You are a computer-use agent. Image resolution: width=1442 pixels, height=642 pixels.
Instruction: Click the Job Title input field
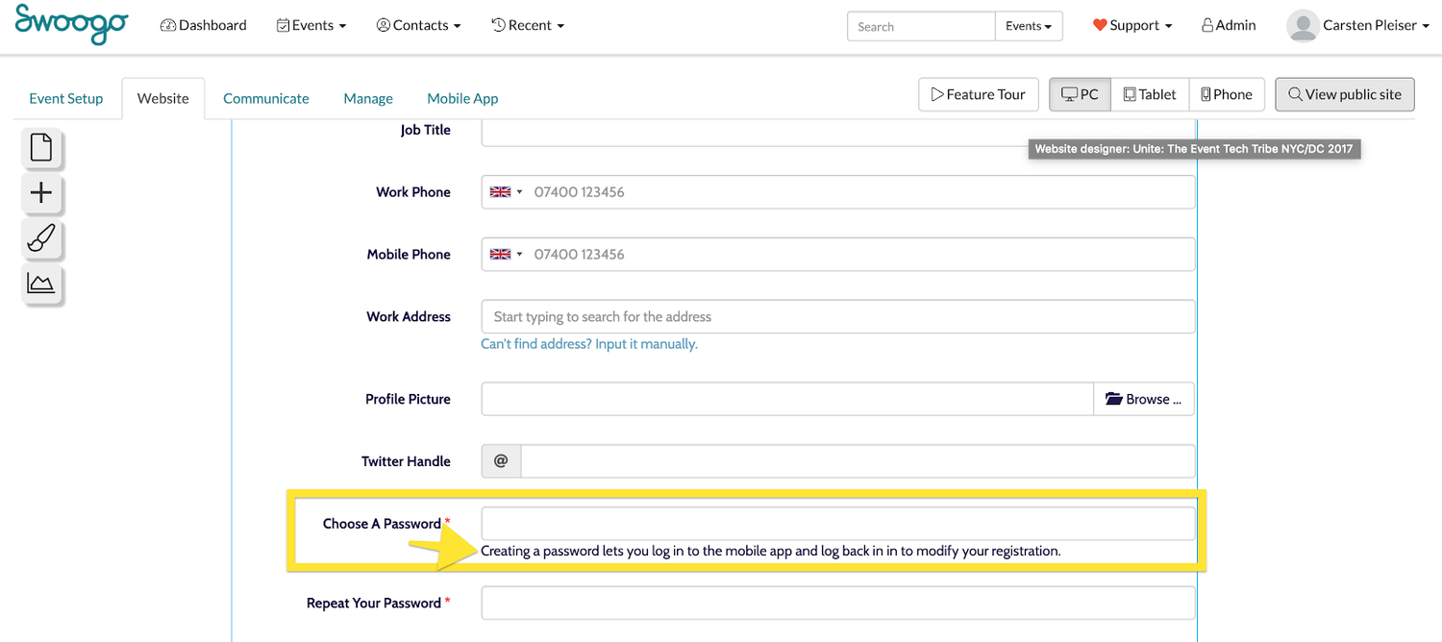click(x=838, y=132)
